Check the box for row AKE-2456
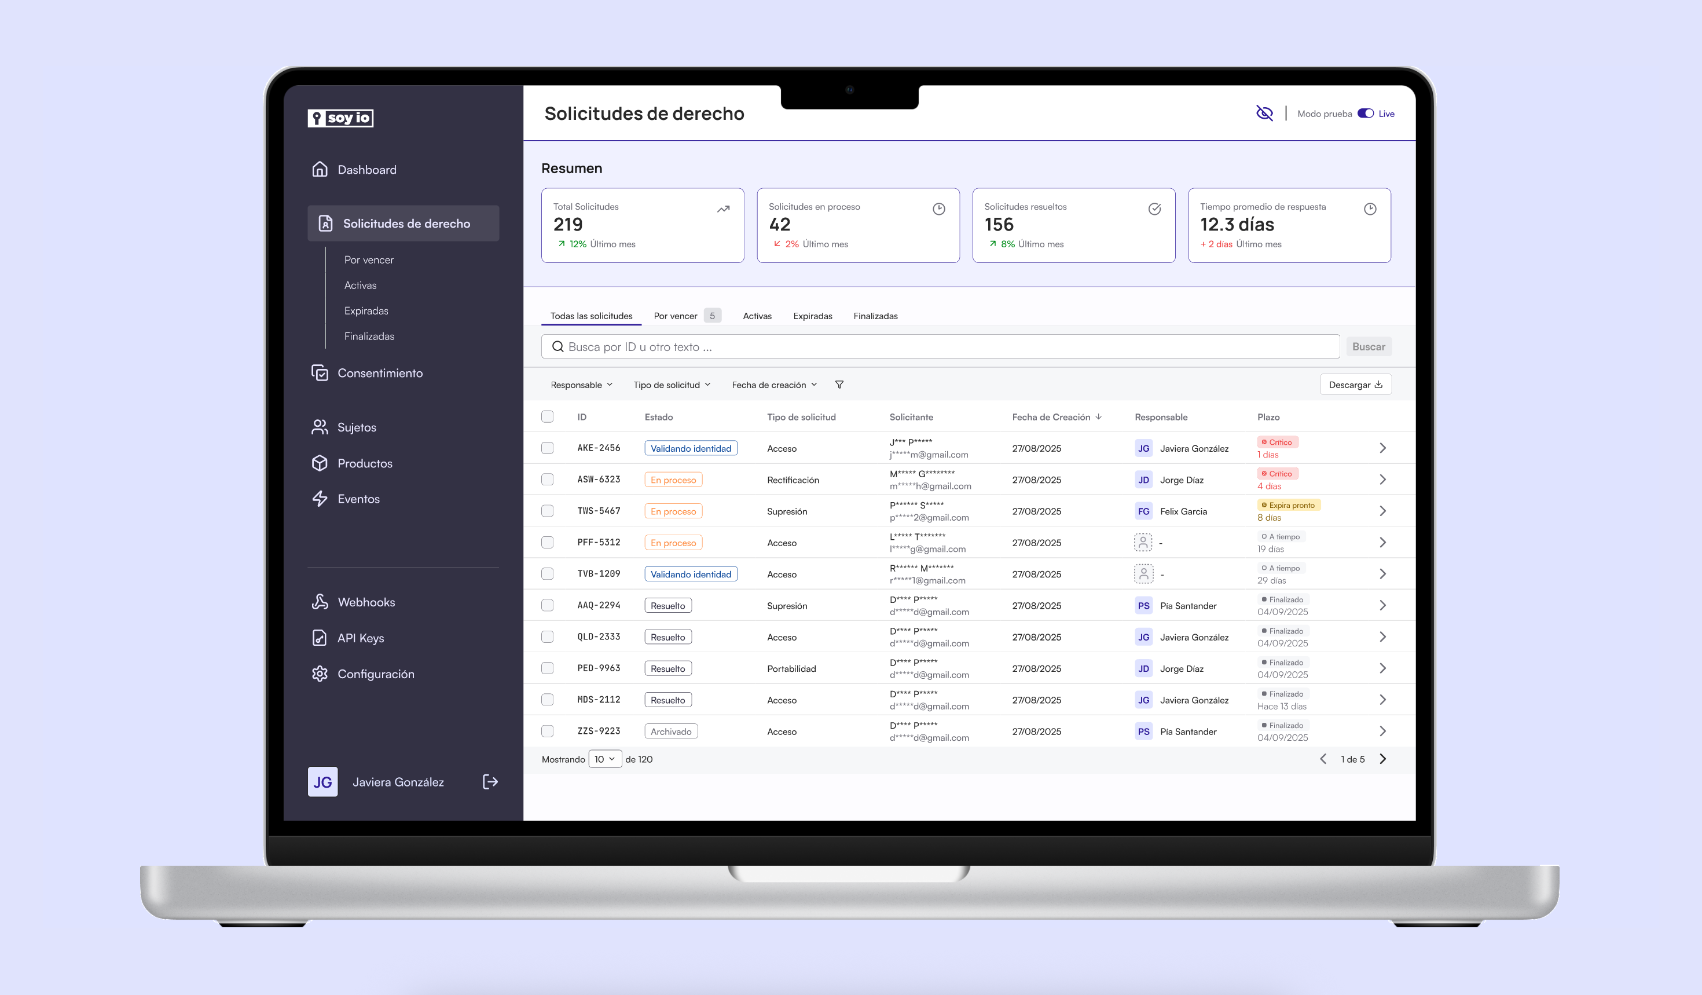The width and height of the screenshot is (1702, 995). [547, 448]
